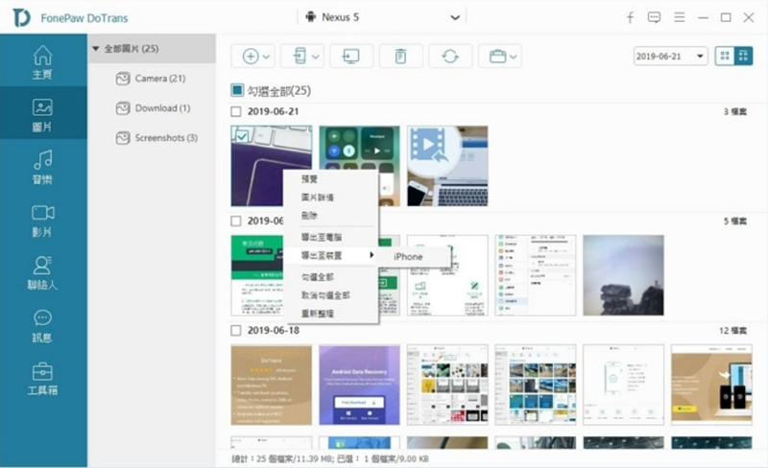Select the purple Android Data Recovery thumbnail
This screenshot has width=768, height=468.
click(359, 385)
